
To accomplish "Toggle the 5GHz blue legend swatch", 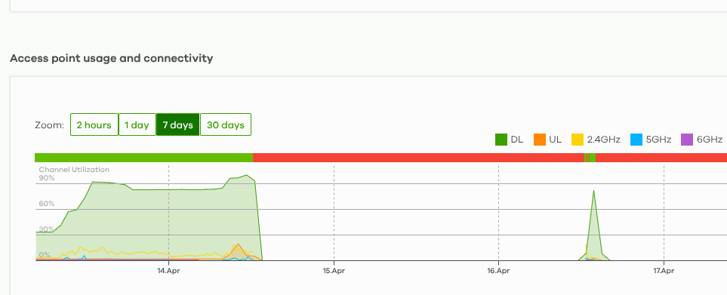I will [636, 140].
